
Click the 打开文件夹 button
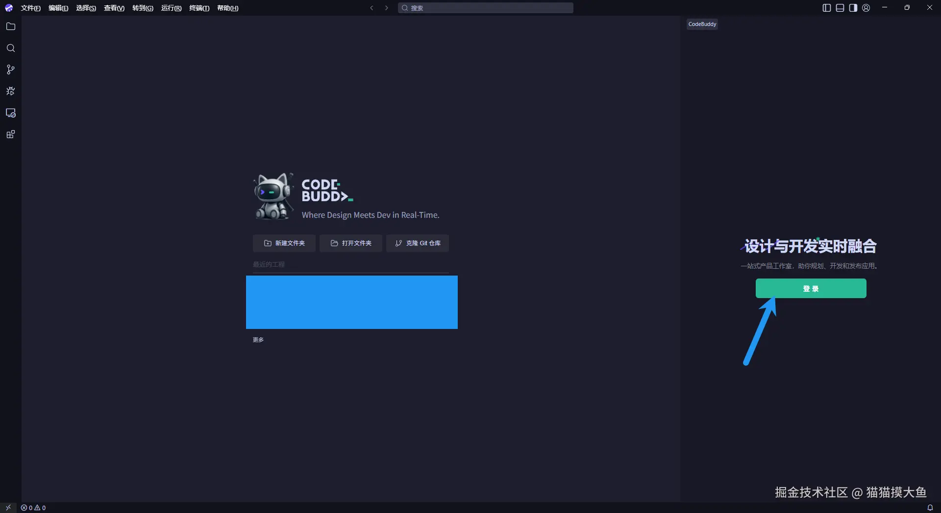[351, 243]
